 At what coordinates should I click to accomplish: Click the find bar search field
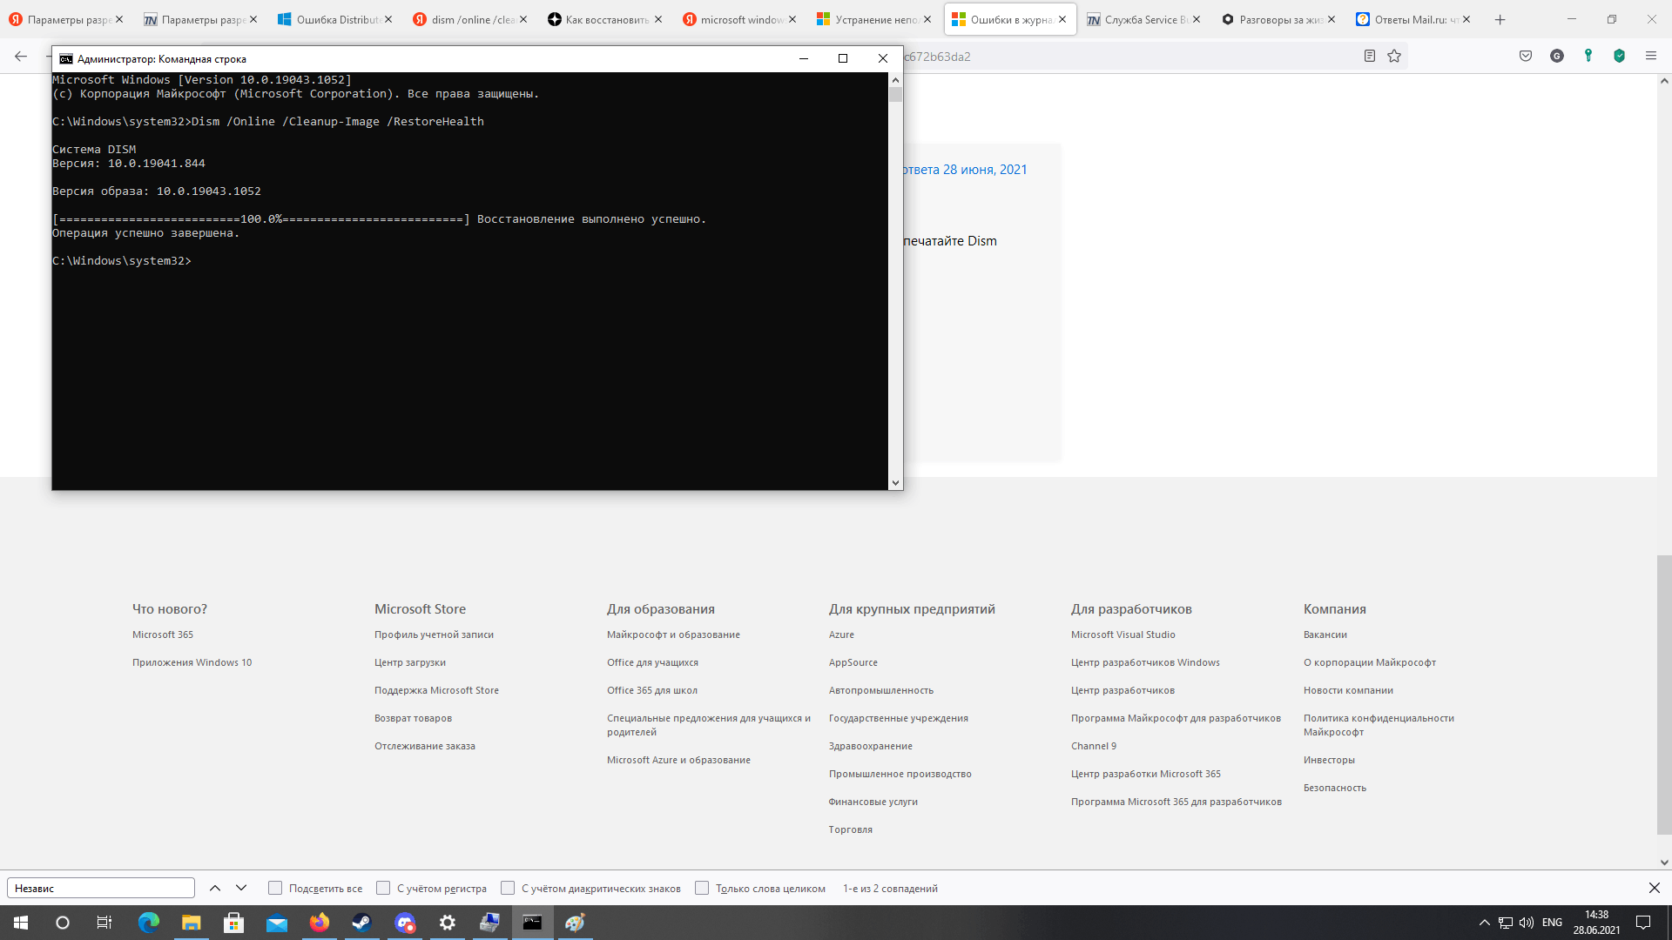[101, 888]
